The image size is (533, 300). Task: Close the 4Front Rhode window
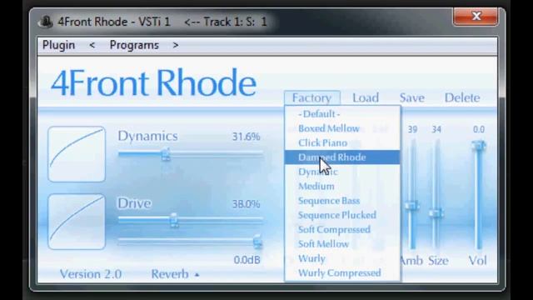[x=476, y=17]
